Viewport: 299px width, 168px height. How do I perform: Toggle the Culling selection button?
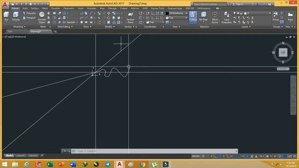[x=193, y=17]
